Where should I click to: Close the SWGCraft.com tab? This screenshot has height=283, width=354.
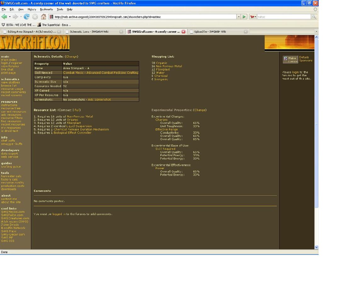183,31
